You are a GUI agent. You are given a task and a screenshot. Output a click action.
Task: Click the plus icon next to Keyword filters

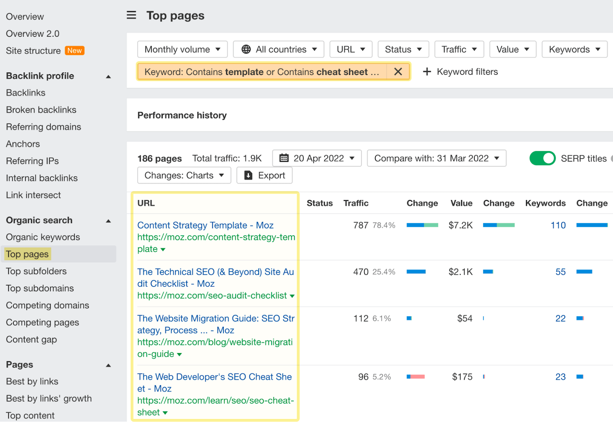426,72
